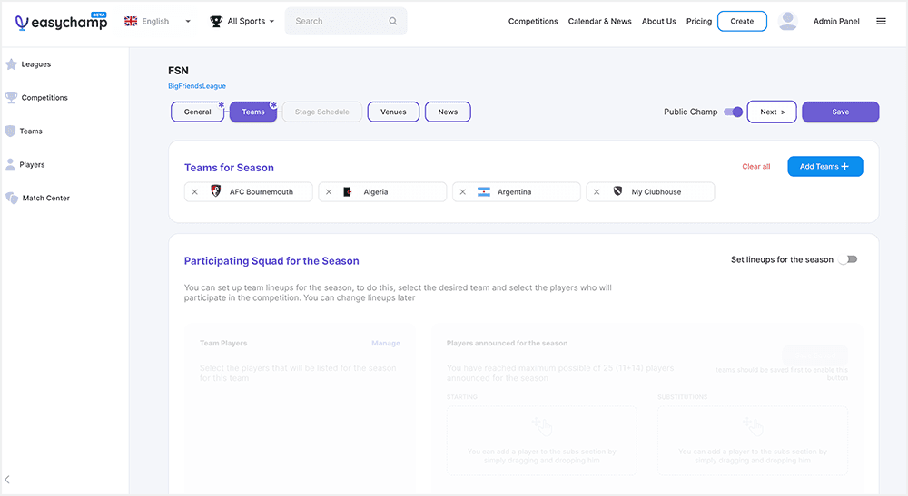The width and height of the screenshot is (908, 496).
Task: Click the user profile avatar
Action: [788, 22]
